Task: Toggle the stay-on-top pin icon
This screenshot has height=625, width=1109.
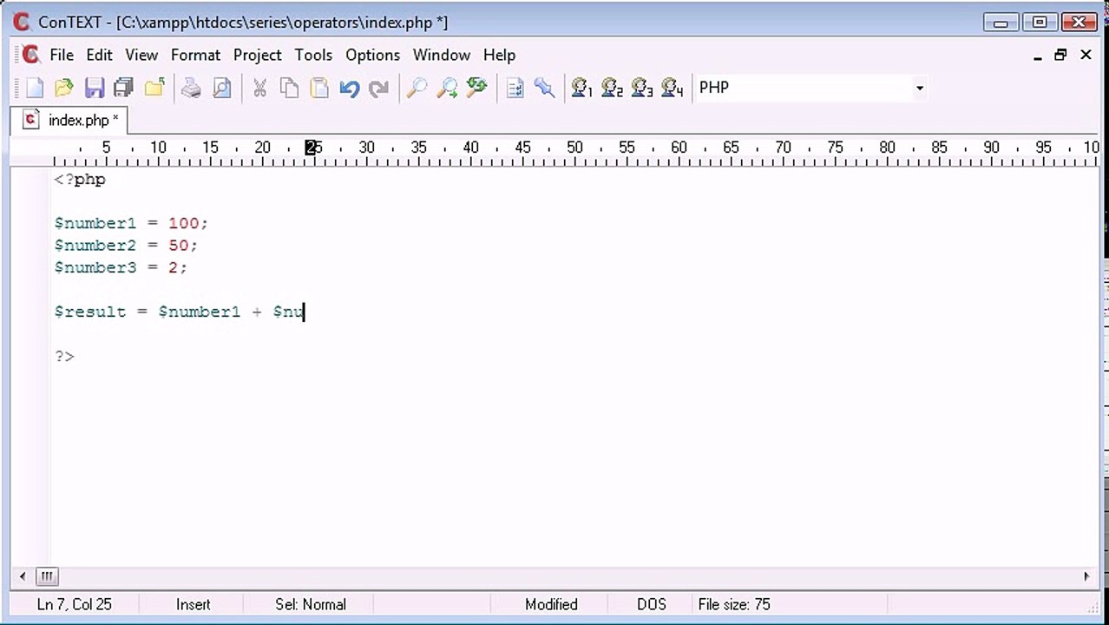Action: pyautogui.click(x=544, y=88)
